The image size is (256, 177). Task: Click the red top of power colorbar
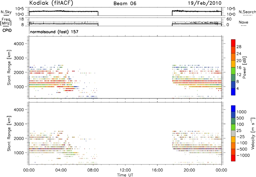point(233,43)
